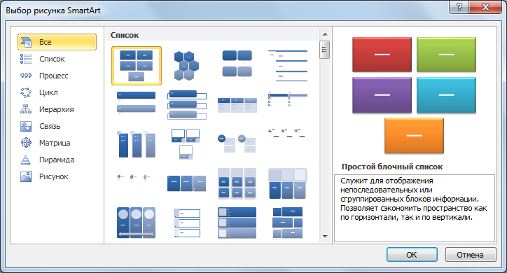Click the cyan preview block

coord(446,95)
